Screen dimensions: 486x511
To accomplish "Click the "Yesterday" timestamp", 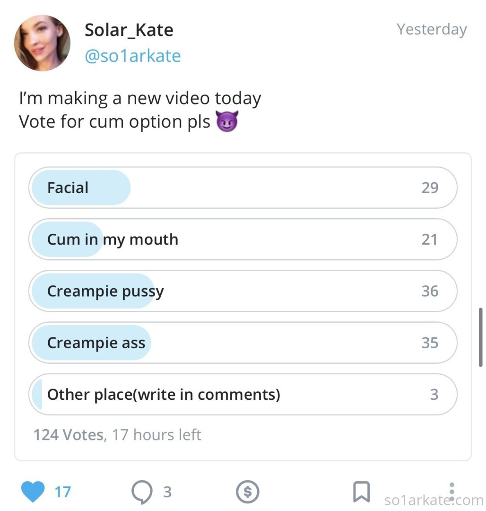I will (432, 29).
